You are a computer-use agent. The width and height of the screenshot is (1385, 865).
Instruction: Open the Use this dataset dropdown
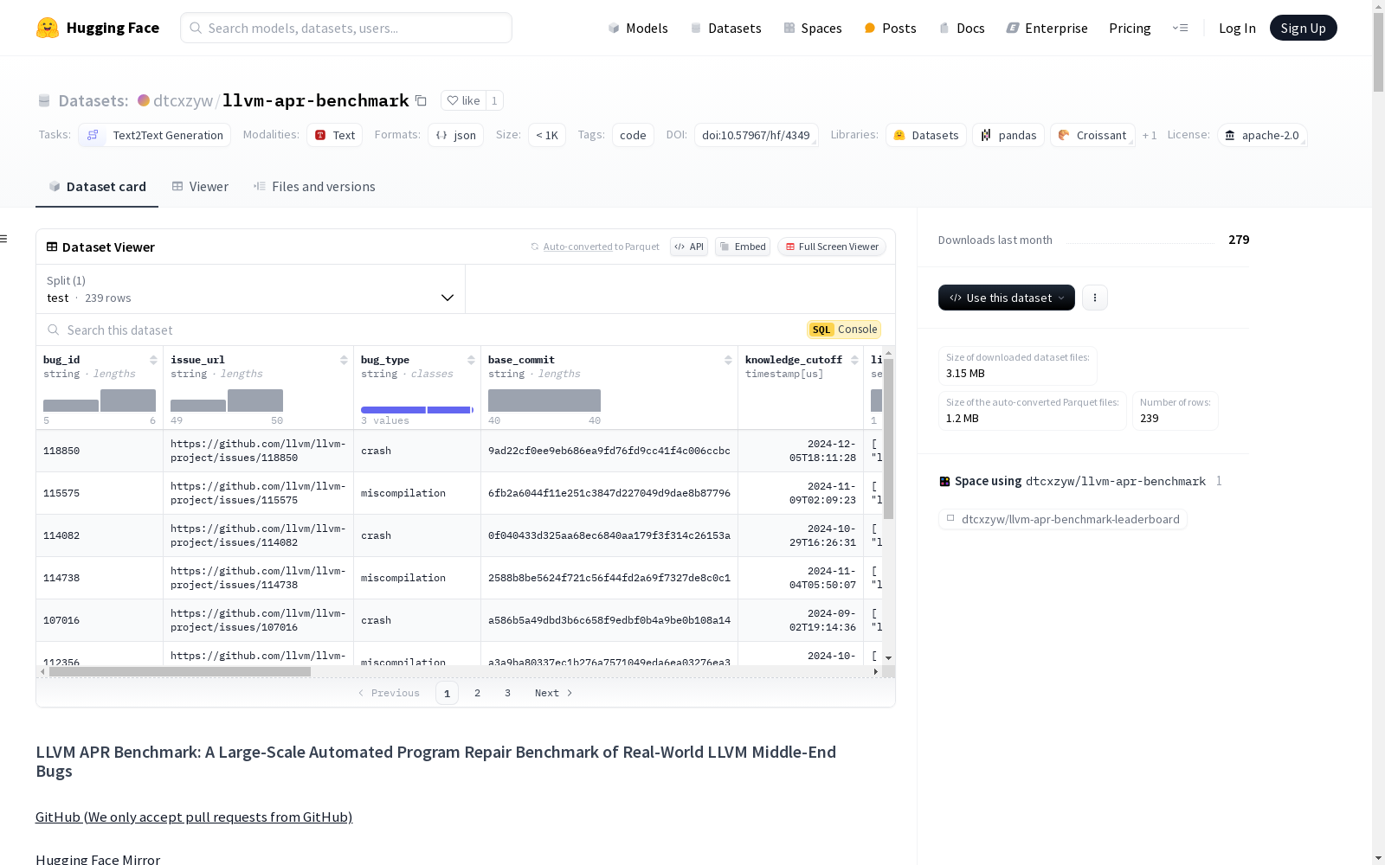pos(1007,298)
